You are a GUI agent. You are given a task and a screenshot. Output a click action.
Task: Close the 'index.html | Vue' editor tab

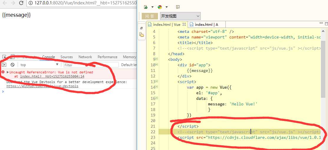pyautogui.click(x=184, y=24)
